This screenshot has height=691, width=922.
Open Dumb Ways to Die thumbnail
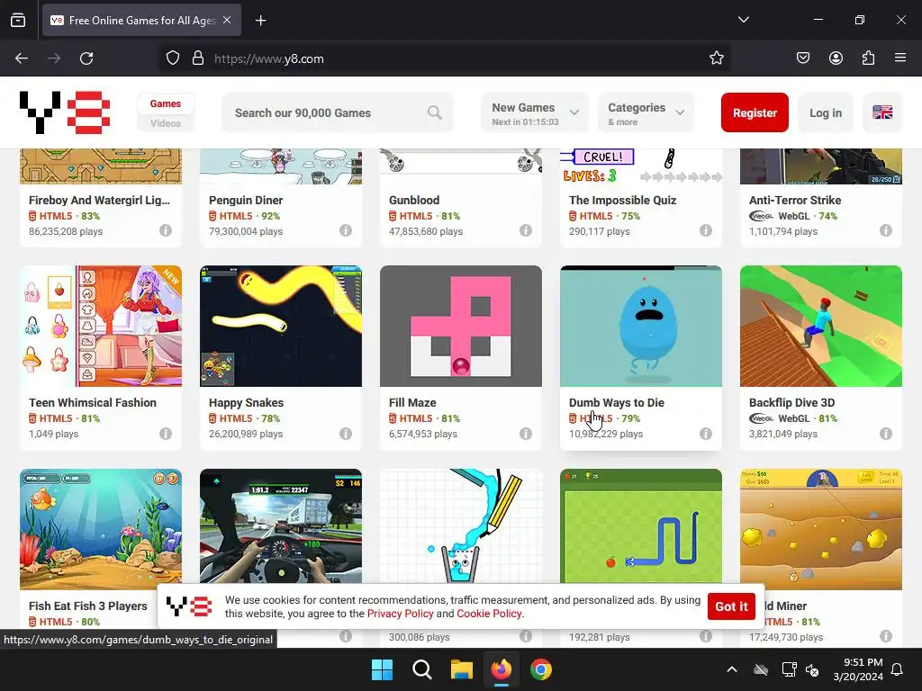point(641,326)
